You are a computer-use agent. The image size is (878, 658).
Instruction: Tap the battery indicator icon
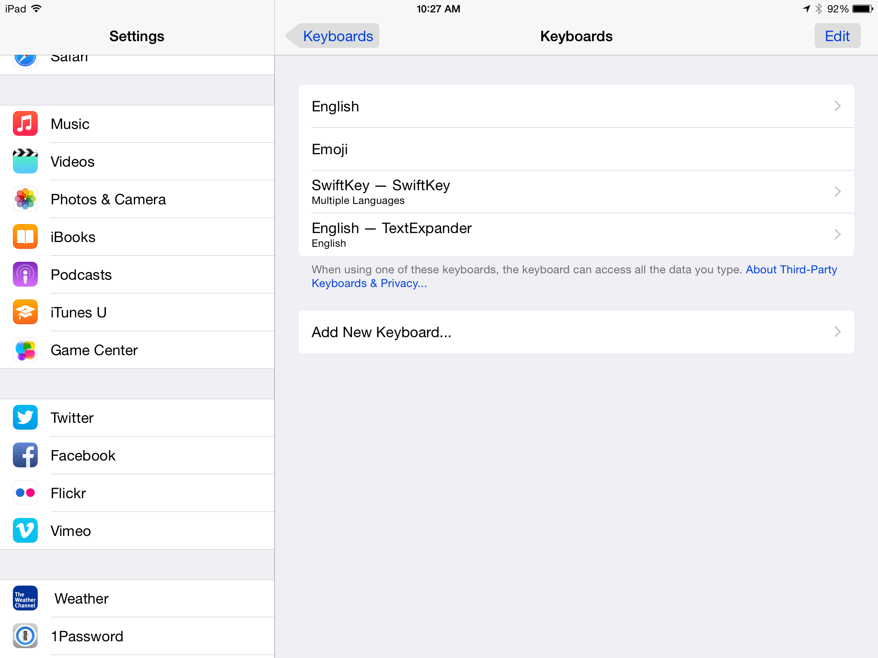863,9
